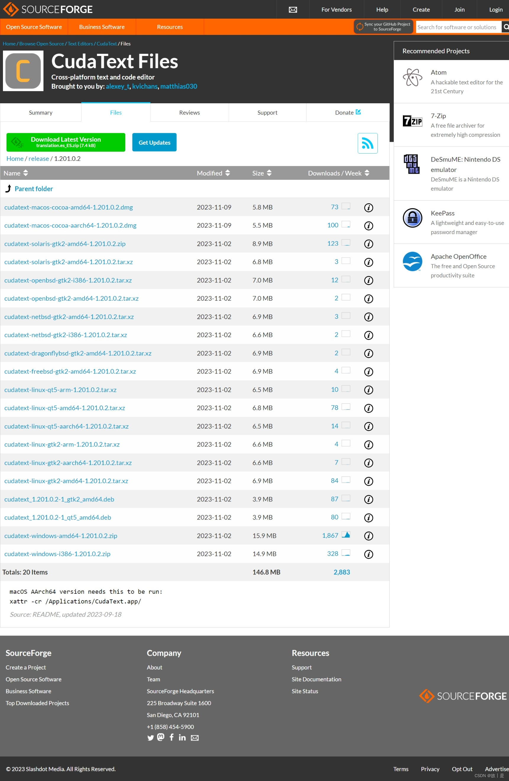Image resolution: width=509 pixels, height=781 pixels.
Task: Open the Atom project icon
Action: point(412,78)
